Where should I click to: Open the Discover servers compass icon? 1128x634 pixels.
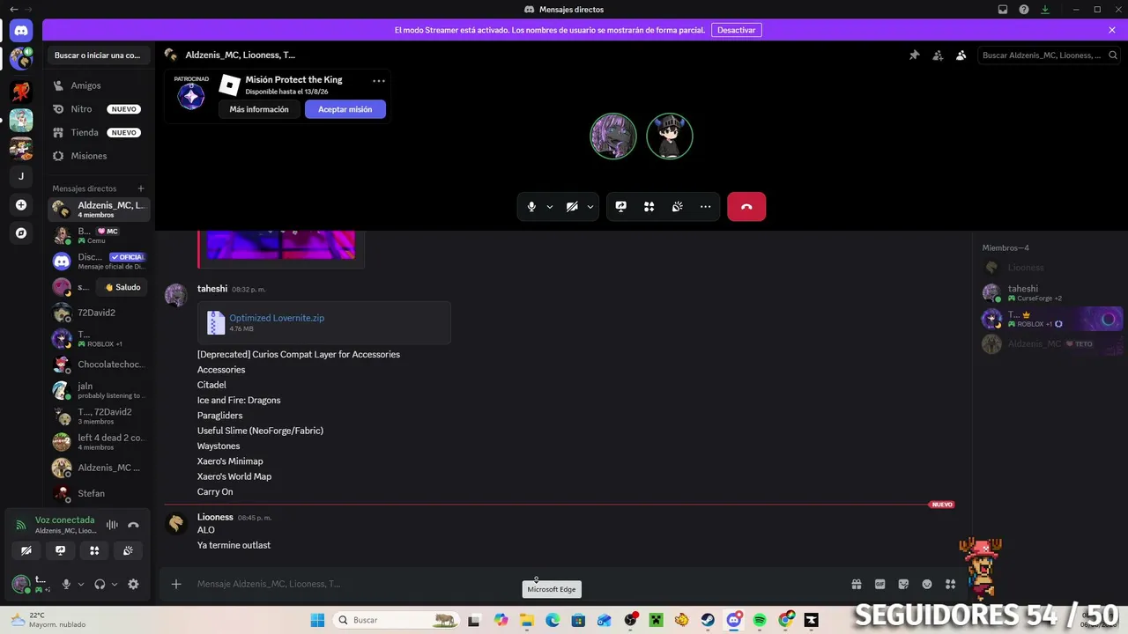21,233
